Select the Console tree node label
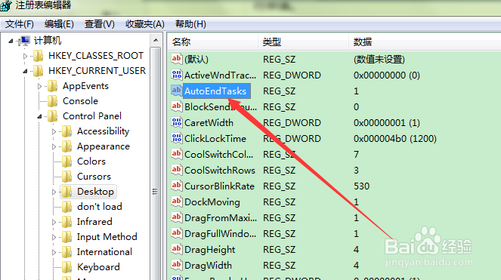501x280 pixels. [81, 101]
